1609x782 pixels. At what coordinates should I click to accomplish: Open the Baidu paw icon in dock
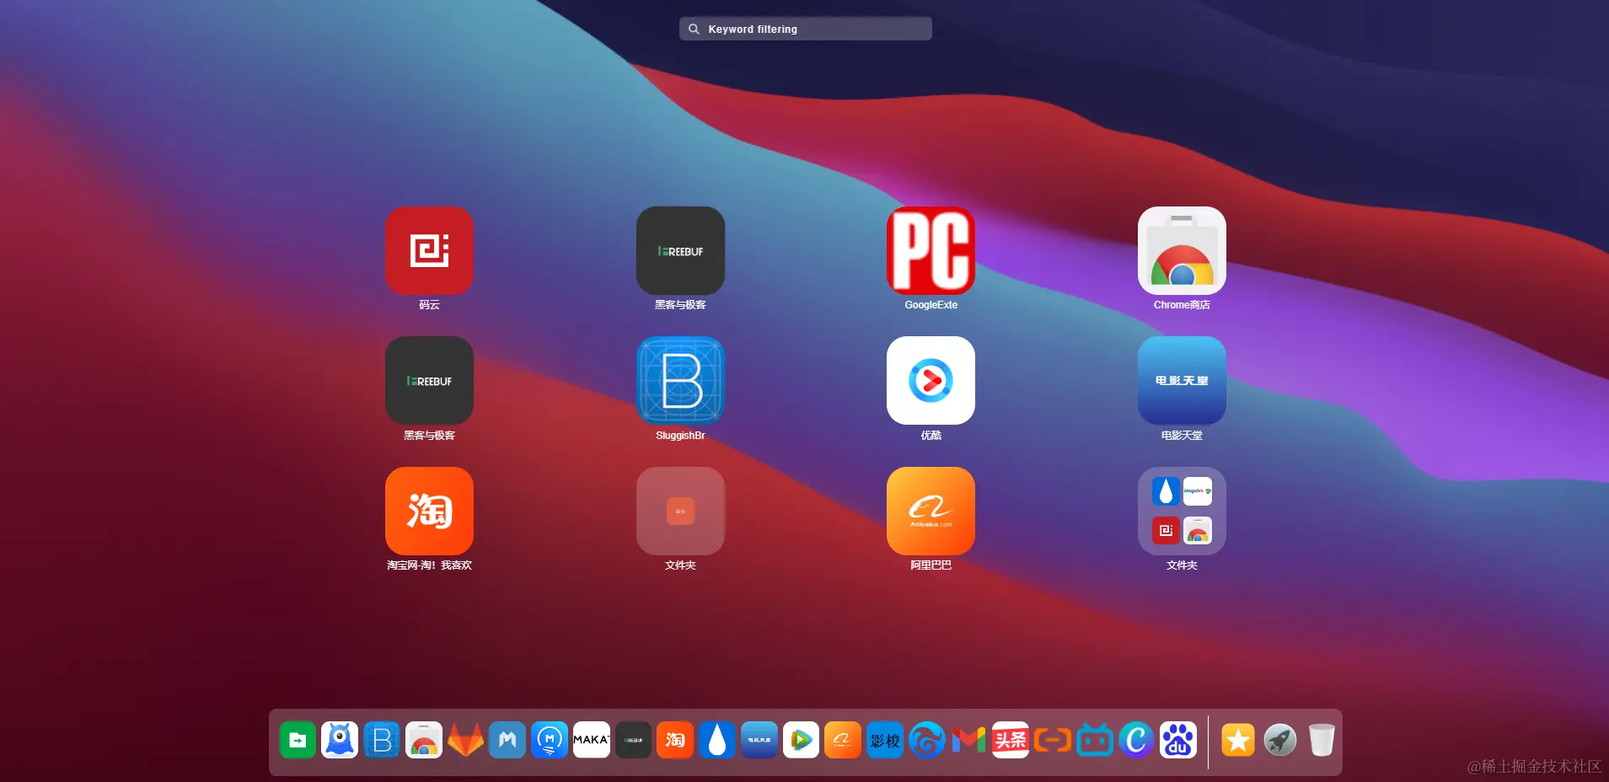1178,740
